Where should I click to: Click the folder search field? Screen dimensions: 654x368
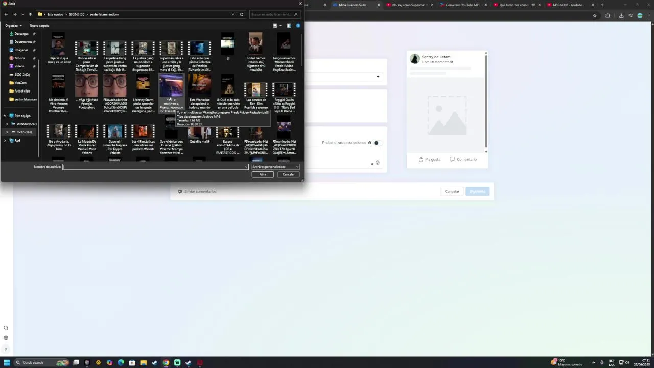tap(274, 14)
